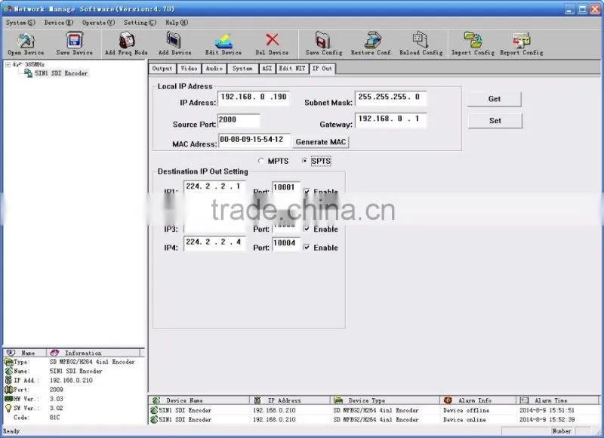This screenshot has height=438, width=604.
Task: Click the Open Device toolbar icon
Action: [x=26, y=41]
